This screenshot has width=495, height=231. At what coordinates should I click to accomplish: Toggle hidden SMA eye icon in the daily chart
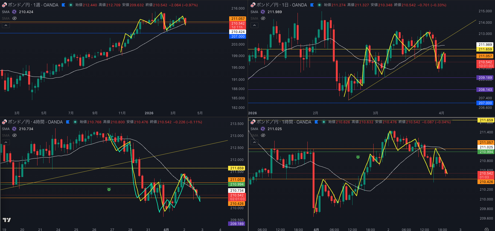[x=263, y=18]
